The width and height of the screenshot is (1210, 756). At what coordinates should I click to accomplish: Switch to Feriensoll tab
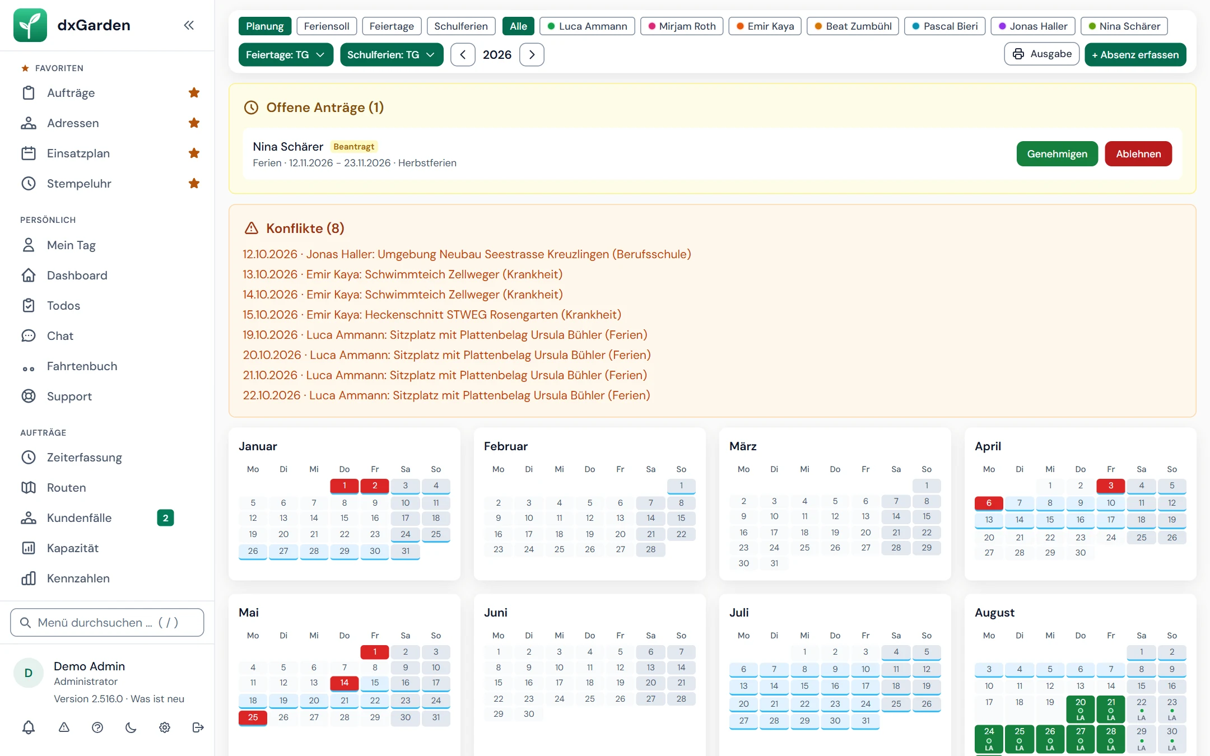327,26
